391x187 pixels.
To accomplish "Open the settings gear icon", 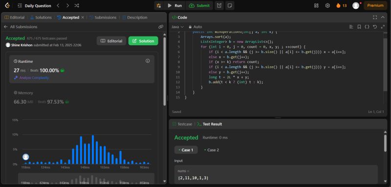I will coord(327,5).
